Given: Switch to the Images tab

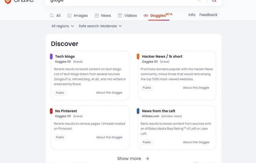Looking at the screenshot, I should point(78,16).
